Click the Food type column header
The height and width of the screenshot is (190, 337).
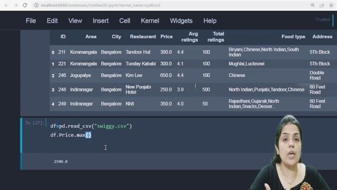click(293, 36)
